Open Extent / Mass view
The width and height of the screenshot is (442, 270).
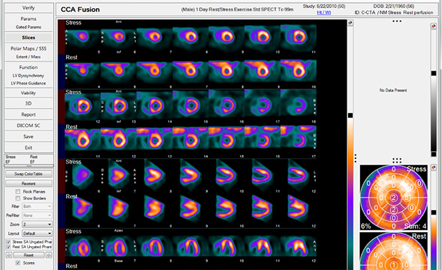pos(29,57)
